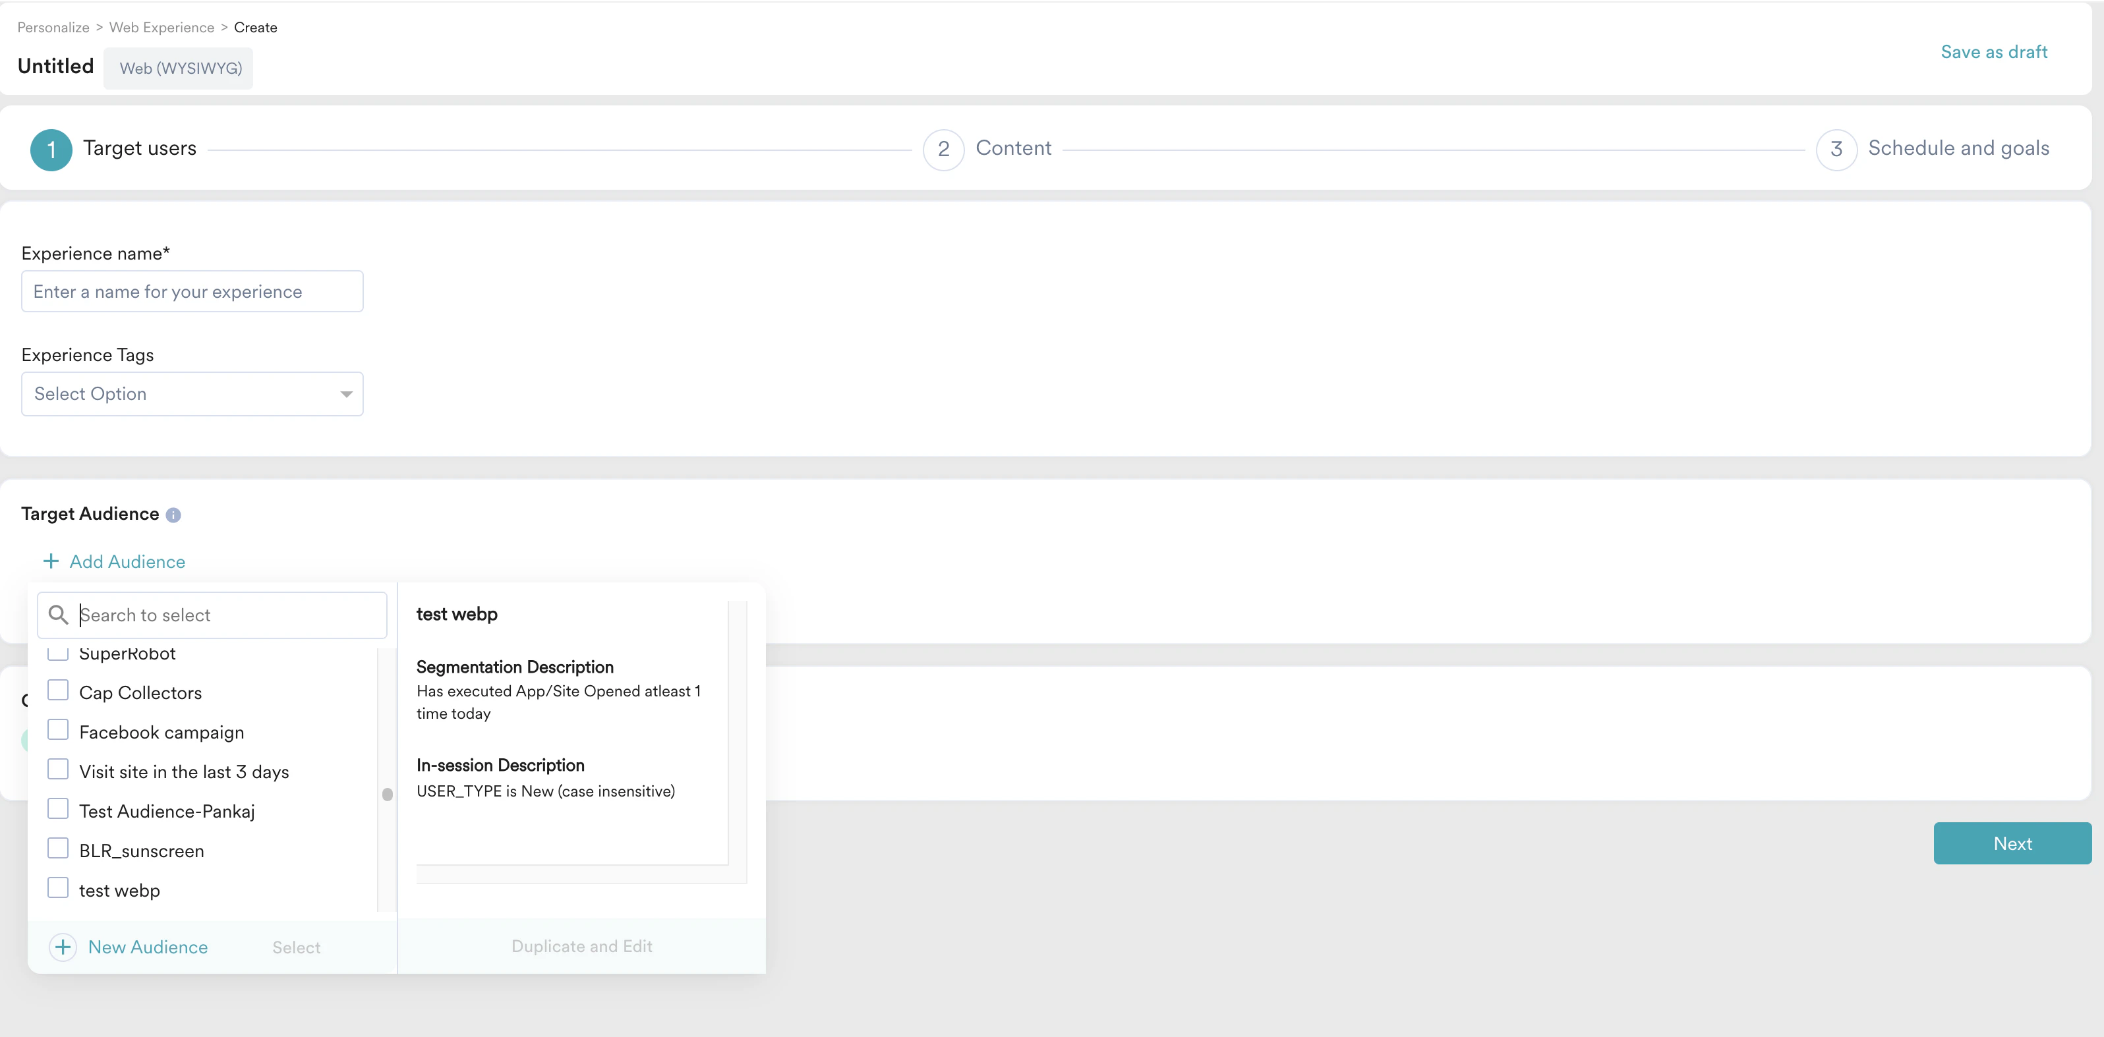Select step 1 Target users circle
Screen dimensions: 2104x1037
coord(51,150)
